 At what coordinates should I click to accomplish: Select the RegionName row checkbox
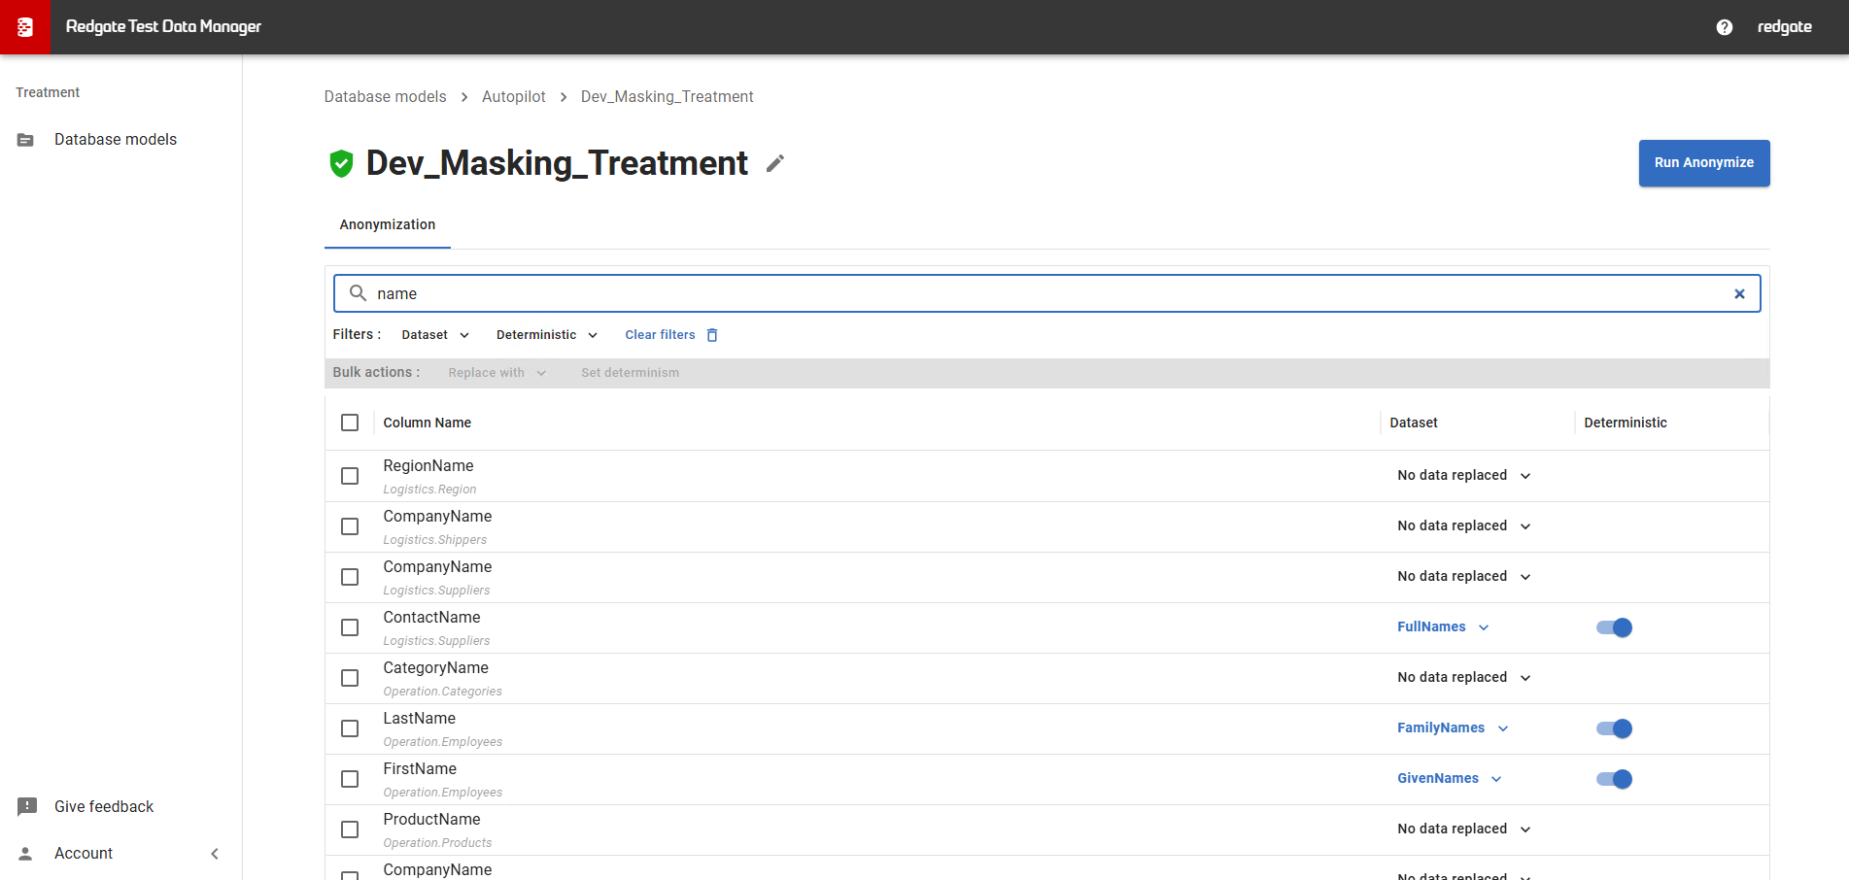[x=350, y=476]
